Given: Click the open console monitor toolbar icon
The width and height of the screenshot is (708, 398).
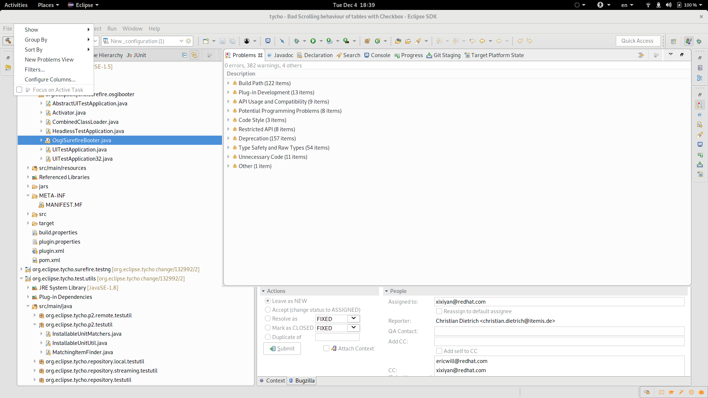Looking at the screenshot, I should point(268,41).
